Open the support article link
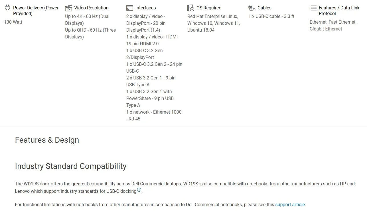367x211 pixels. [x=290, y=204]
